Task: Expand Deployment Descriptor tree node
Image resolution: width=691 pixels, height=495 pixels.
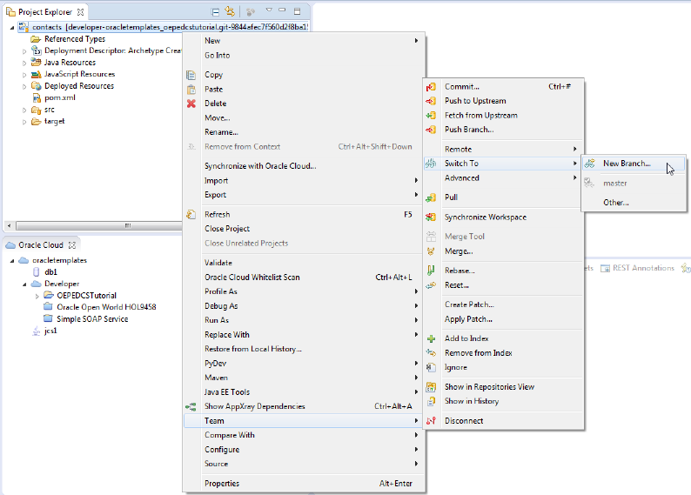Action: 24,51
